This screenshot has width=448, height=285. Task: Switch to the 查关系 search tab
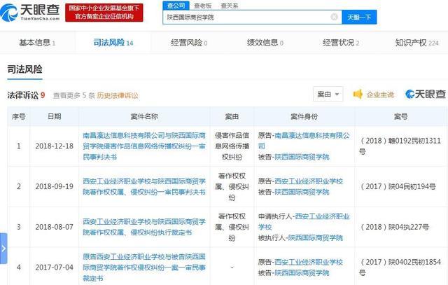[230, 6]
